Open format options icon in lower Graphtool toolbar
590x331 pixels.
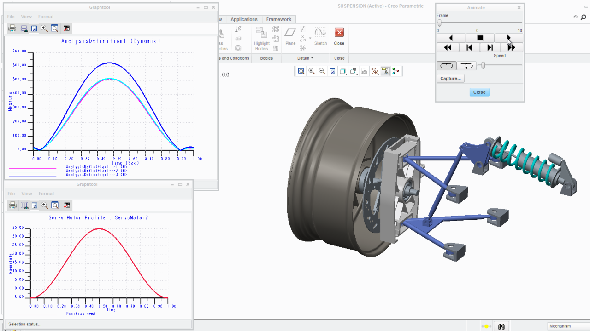click(67, 205)
